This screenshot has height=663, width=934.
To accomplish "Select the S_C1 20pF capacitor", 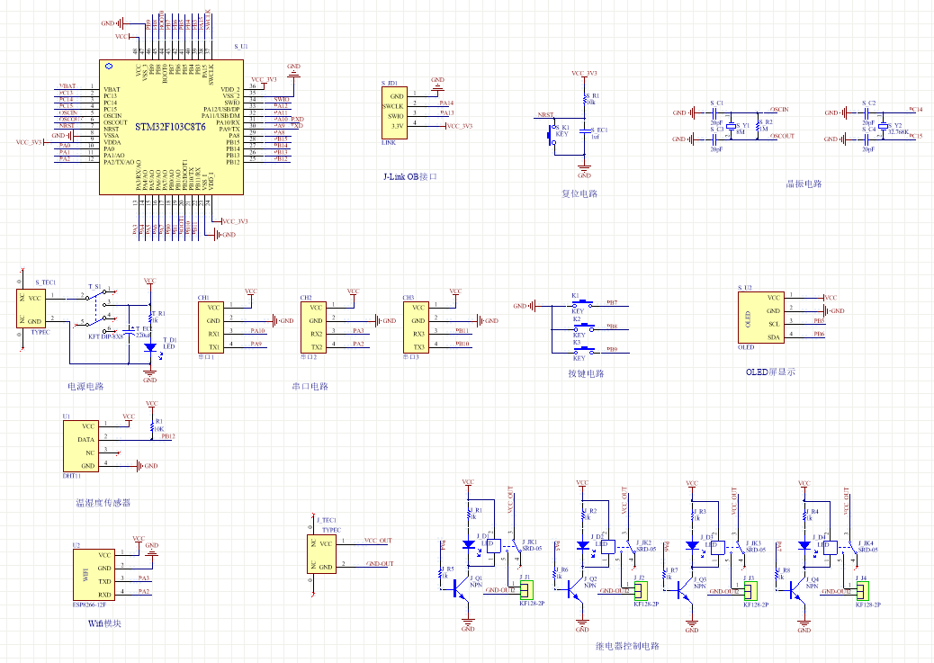I will pyautogui.click(x=714, y=112).
